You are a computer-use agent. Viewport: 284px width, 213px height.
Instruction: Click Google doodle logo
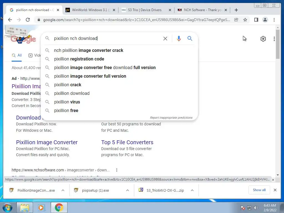(x=23, y=39)
